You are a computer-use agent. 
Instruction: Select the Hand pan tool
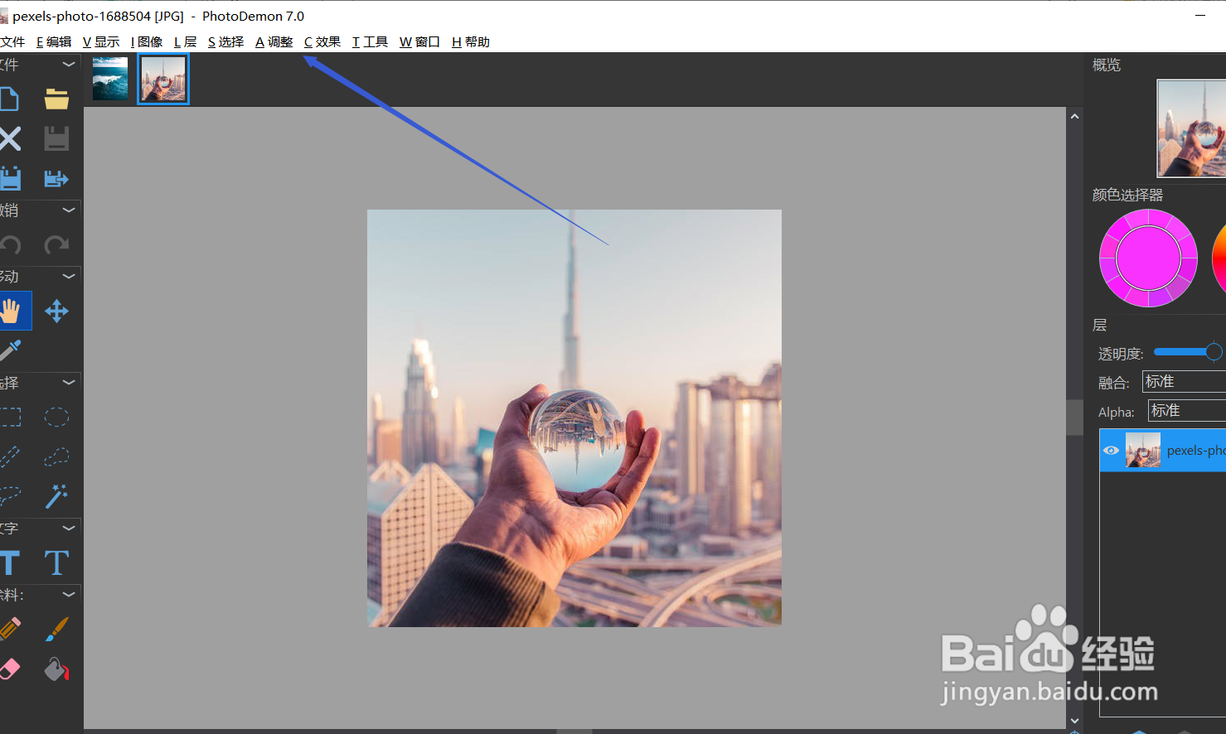[10, 311]
